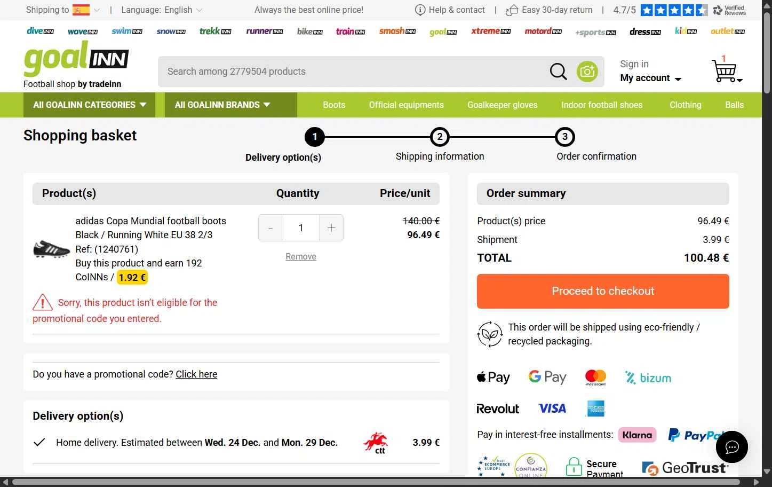Select the Home delivery option checkmark
The width and height of the screenshot is (772, 487).
point(39,442)
